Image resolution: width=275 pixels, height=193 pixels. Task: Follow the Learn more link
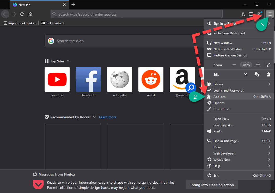pyautogui.click(x=108, y=117)
